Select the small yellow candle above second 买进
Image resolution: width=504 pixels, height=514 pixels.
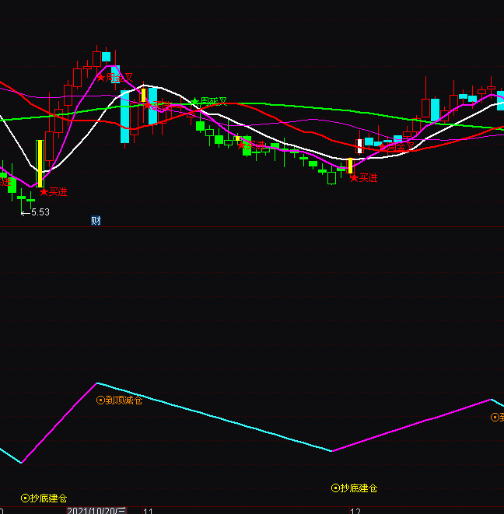(x=350, y=166)
